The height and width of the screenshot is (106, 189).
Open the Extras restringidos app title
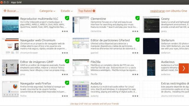175,83
